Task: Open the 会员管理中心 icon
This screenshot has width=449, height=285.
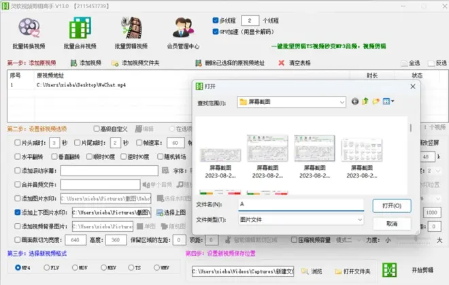Action: [x=183, y=28]
